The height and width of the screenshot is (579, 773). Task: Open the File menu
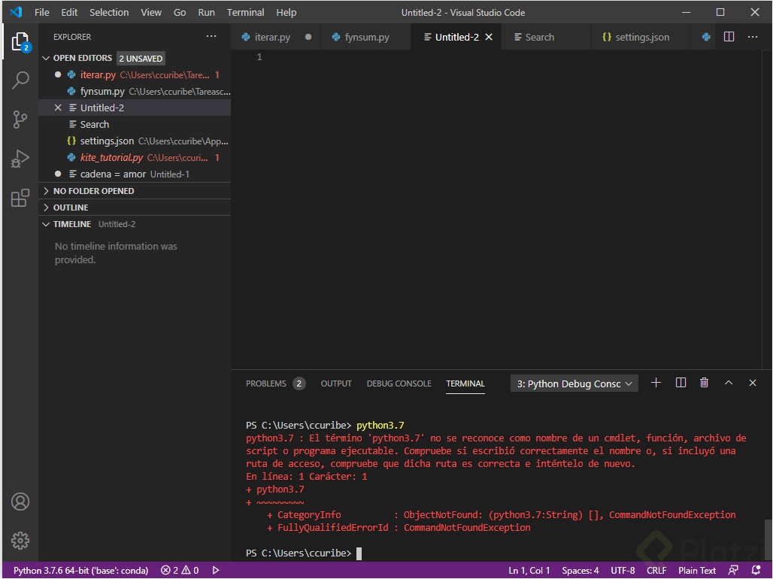(41, 12)
